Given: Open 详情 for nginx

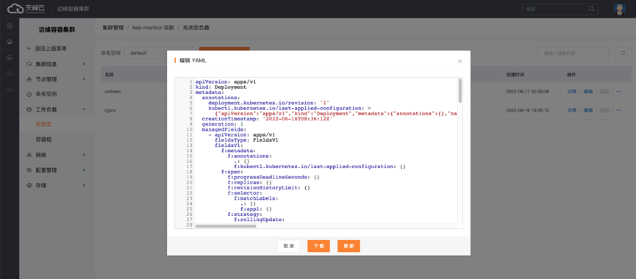Looking at the screenshot, I should pos(571,110).
